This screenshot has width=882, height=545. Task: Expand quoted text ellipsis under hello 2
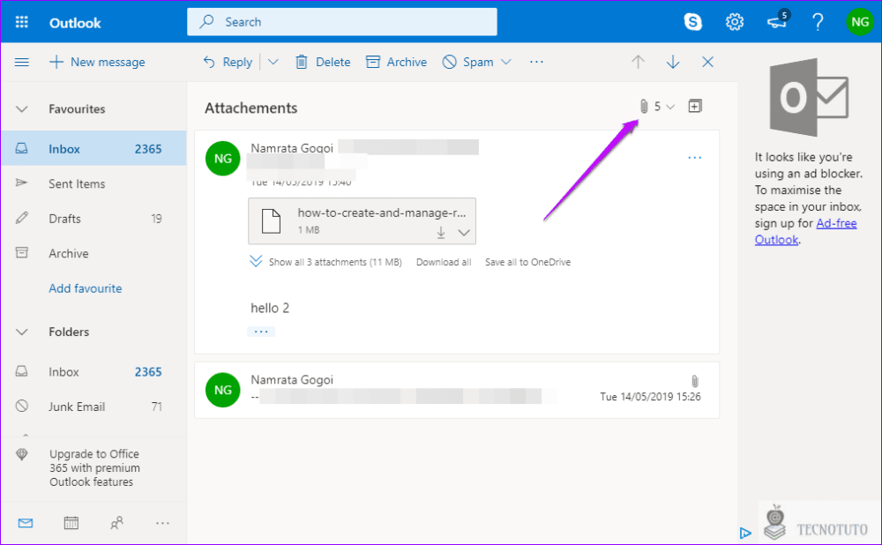tap(261, 332)
